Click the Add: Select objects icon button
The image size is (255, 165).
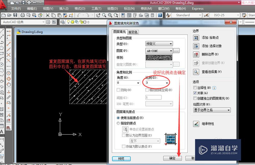point(196,46)
